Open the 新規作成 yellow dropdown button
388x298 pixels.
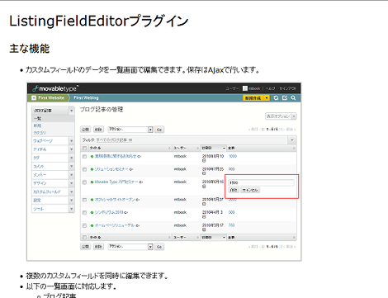tap(256, 98)
